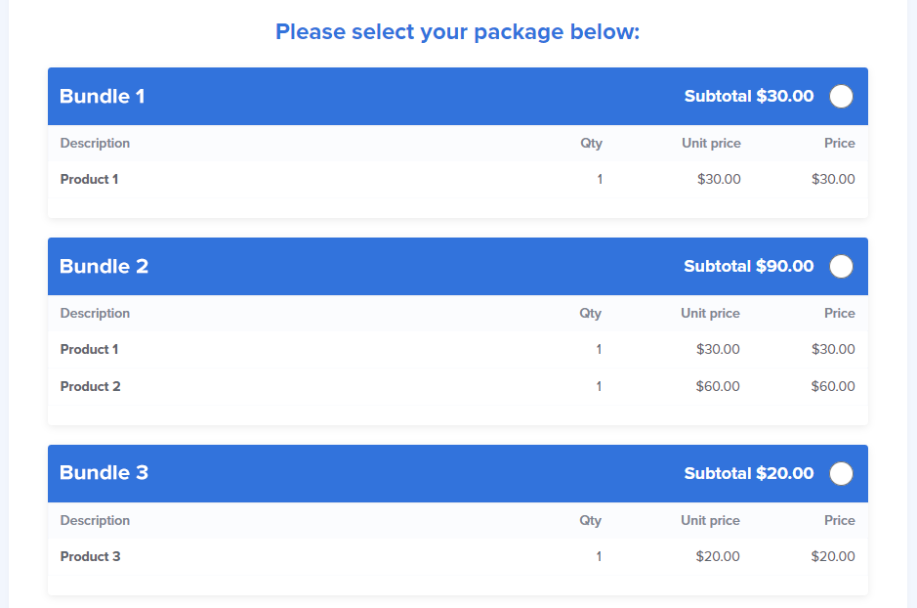Screen dimensions: 917x608
Task: Click Product 1 name in Bundle 2
Action: point(89,349)
